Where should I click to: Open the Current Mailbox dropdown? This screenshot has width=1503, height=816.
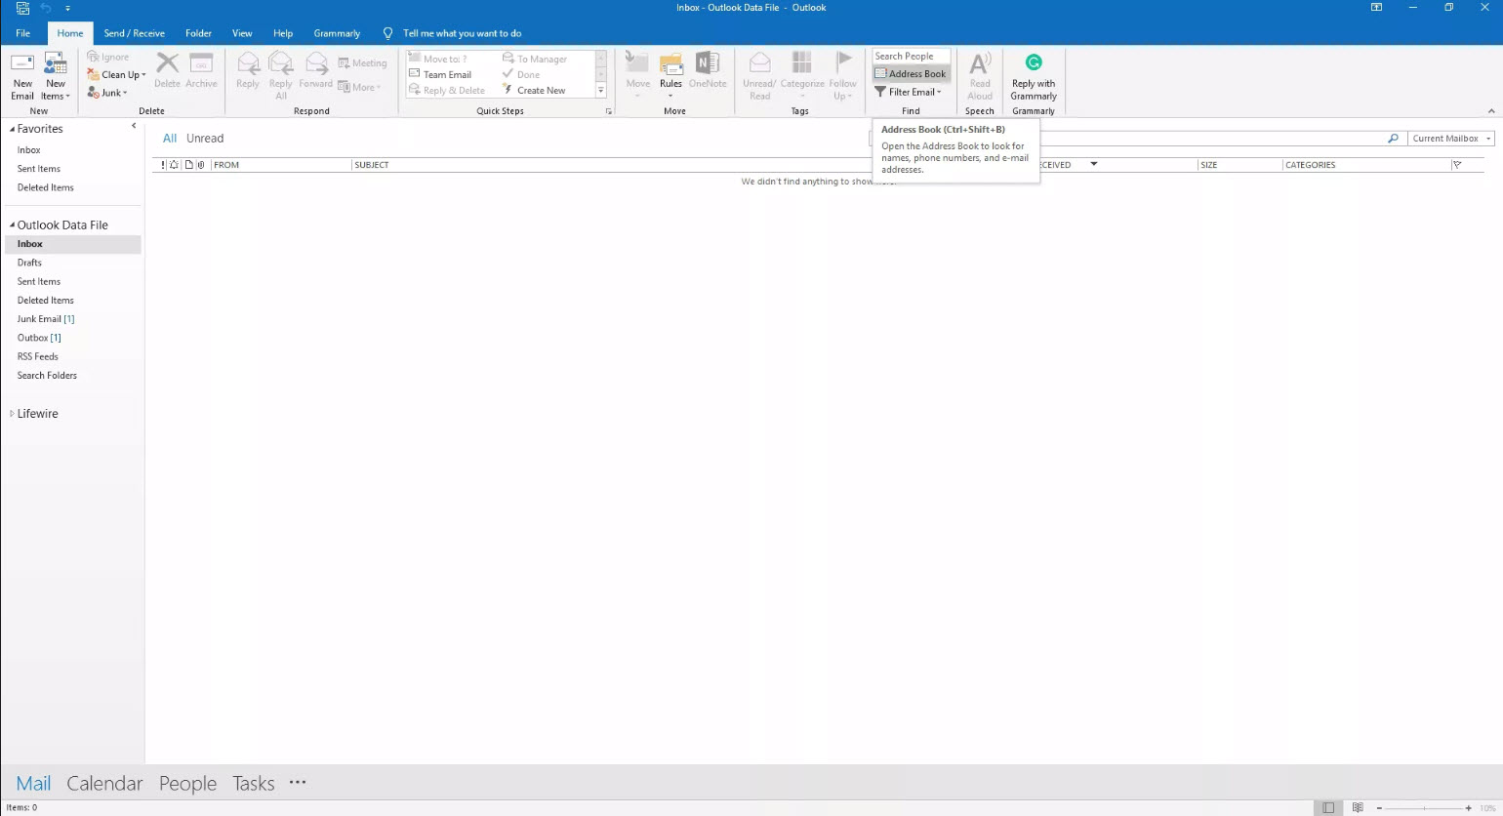[x=1451, y=139]
